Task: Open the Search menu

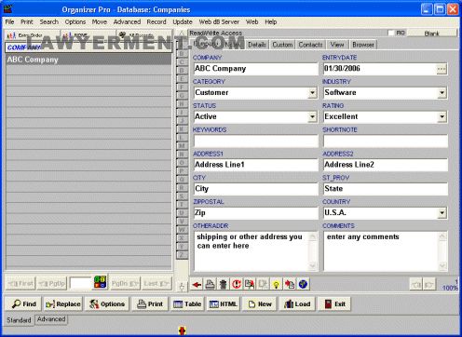Action: (49, 22)
